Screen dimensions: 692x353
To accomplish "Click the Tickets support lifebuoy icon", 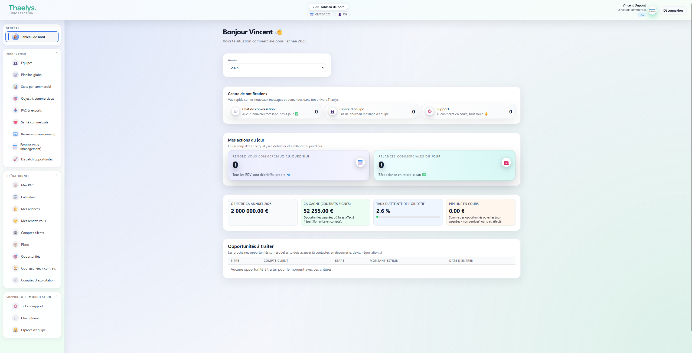I will coord(15,306).
